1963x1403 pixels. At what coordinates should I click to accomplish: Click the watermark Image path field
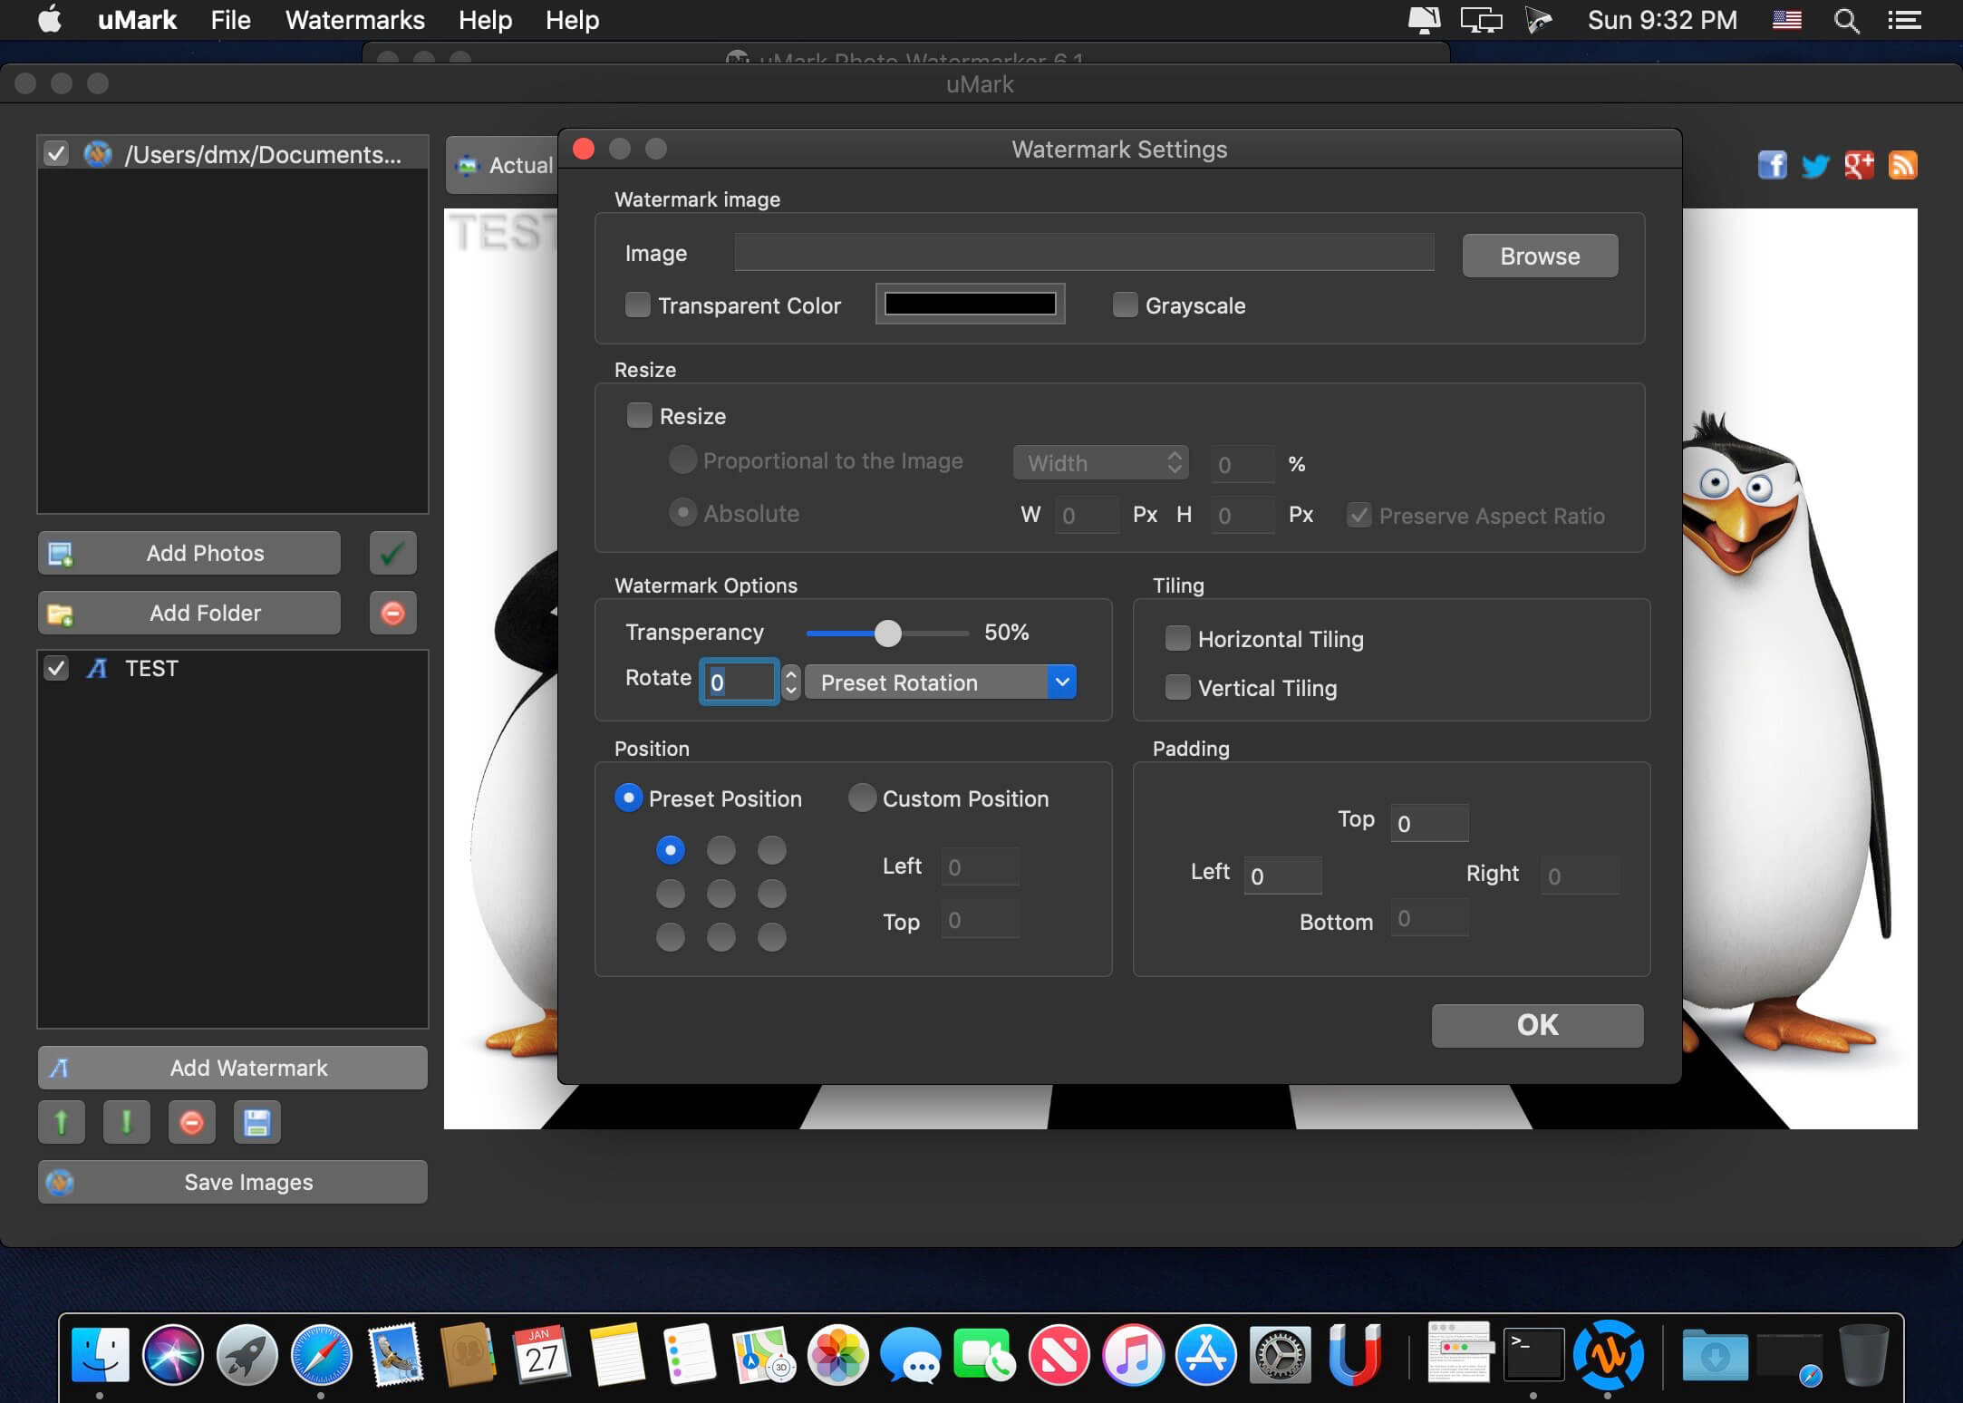coord(1084,252)
